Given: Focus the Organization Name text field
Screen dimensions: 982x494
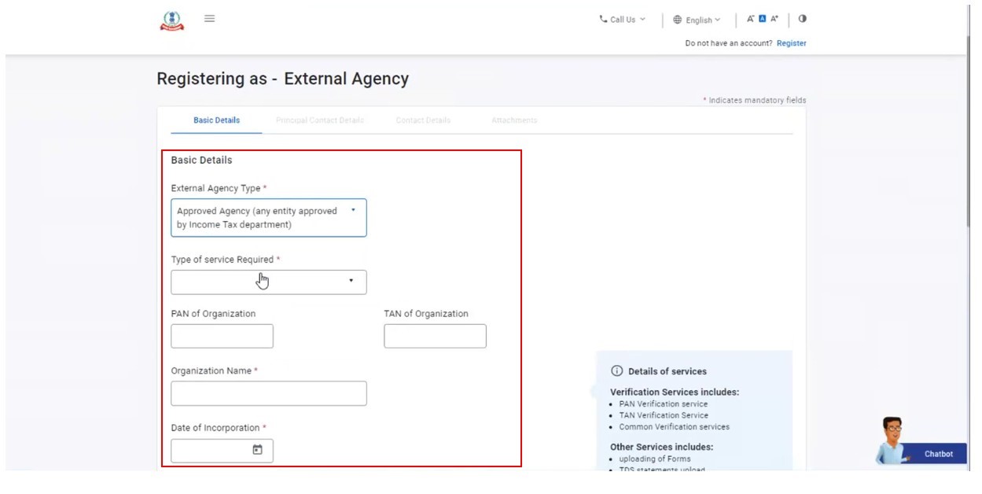Looking at the screenshot, I should click(x=269, y=393).
